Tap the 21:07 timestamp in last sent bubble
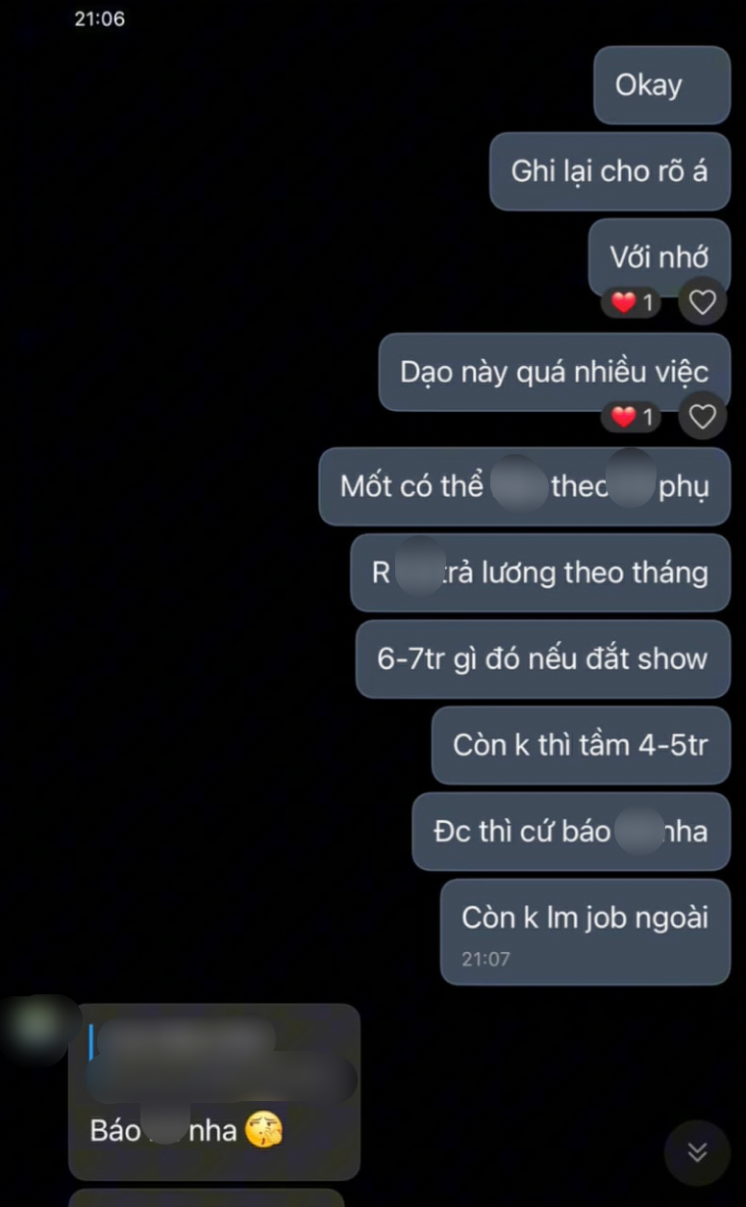 [x=485, y=959]
